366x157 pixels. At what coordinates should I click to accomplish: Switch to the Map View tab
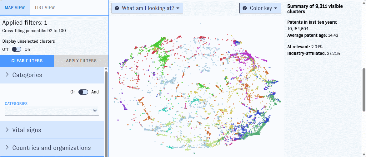[15, 7]
